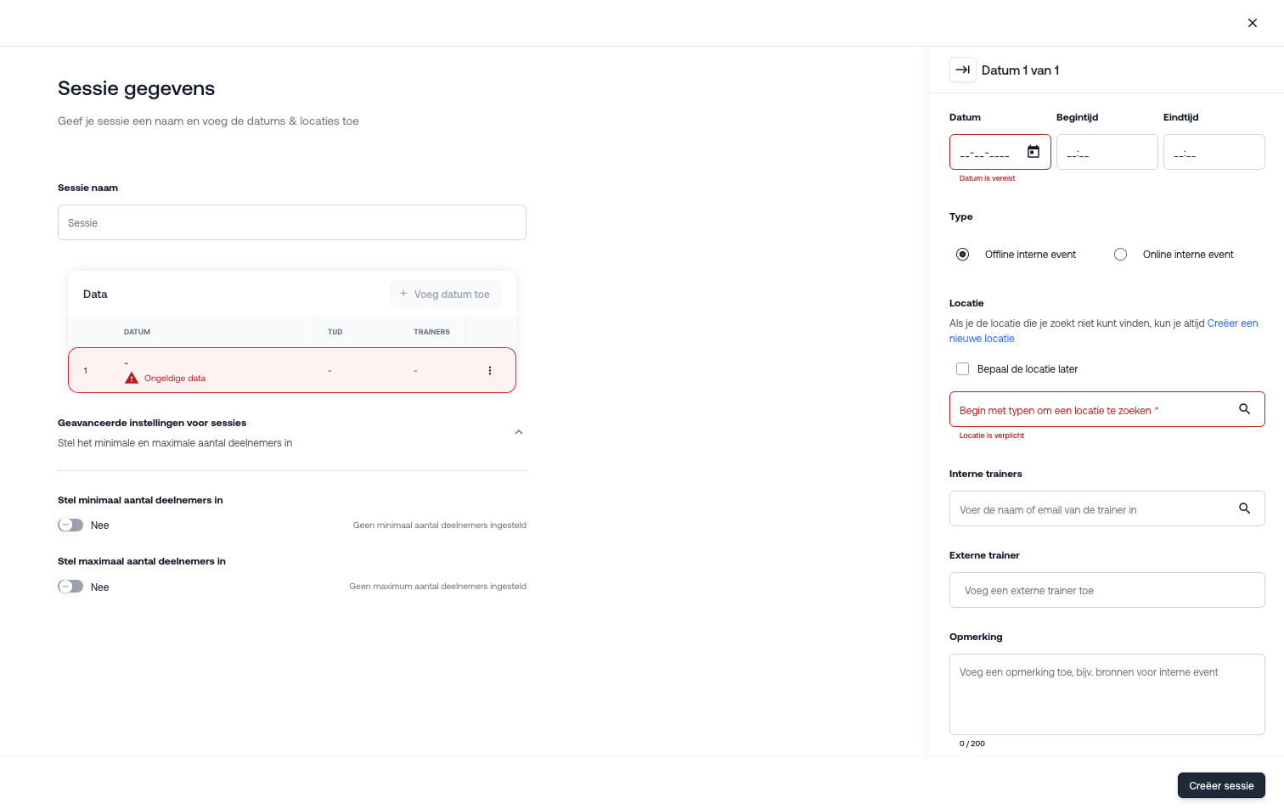Open the calendar date picker icon

tap(1033, 152)
